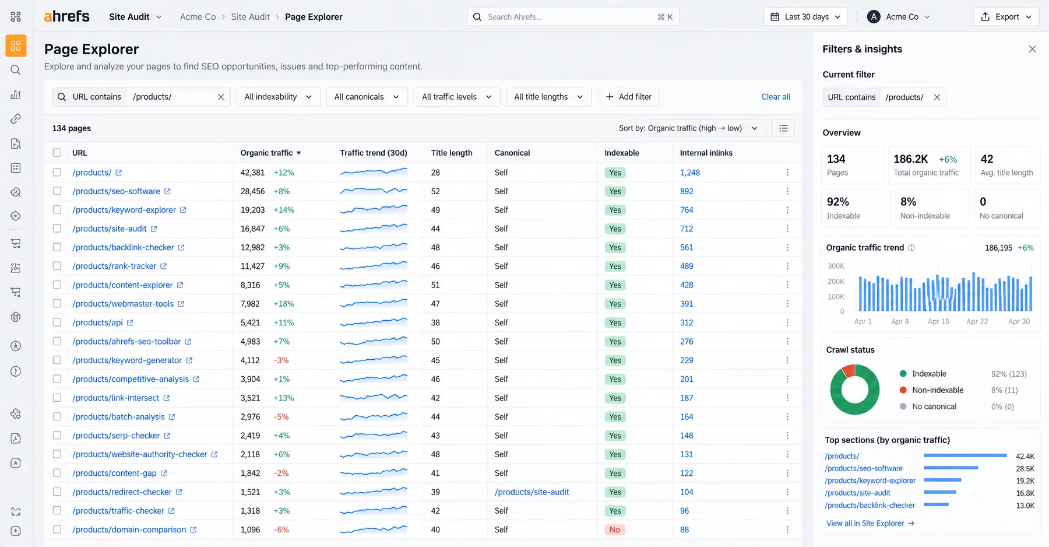The height and width of the screenshot is (547, 1049).
Task: Click the Acme Co account avatar
Action: pos(874,17)
